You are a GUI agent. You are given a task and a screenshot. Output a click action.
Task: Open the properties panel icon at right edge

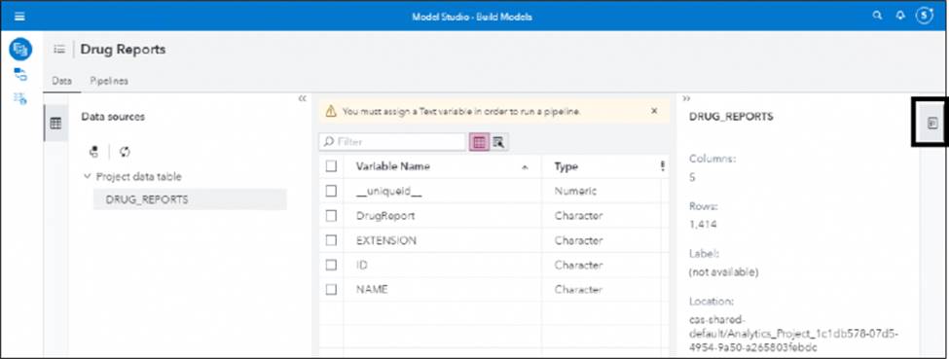point(932,124)
